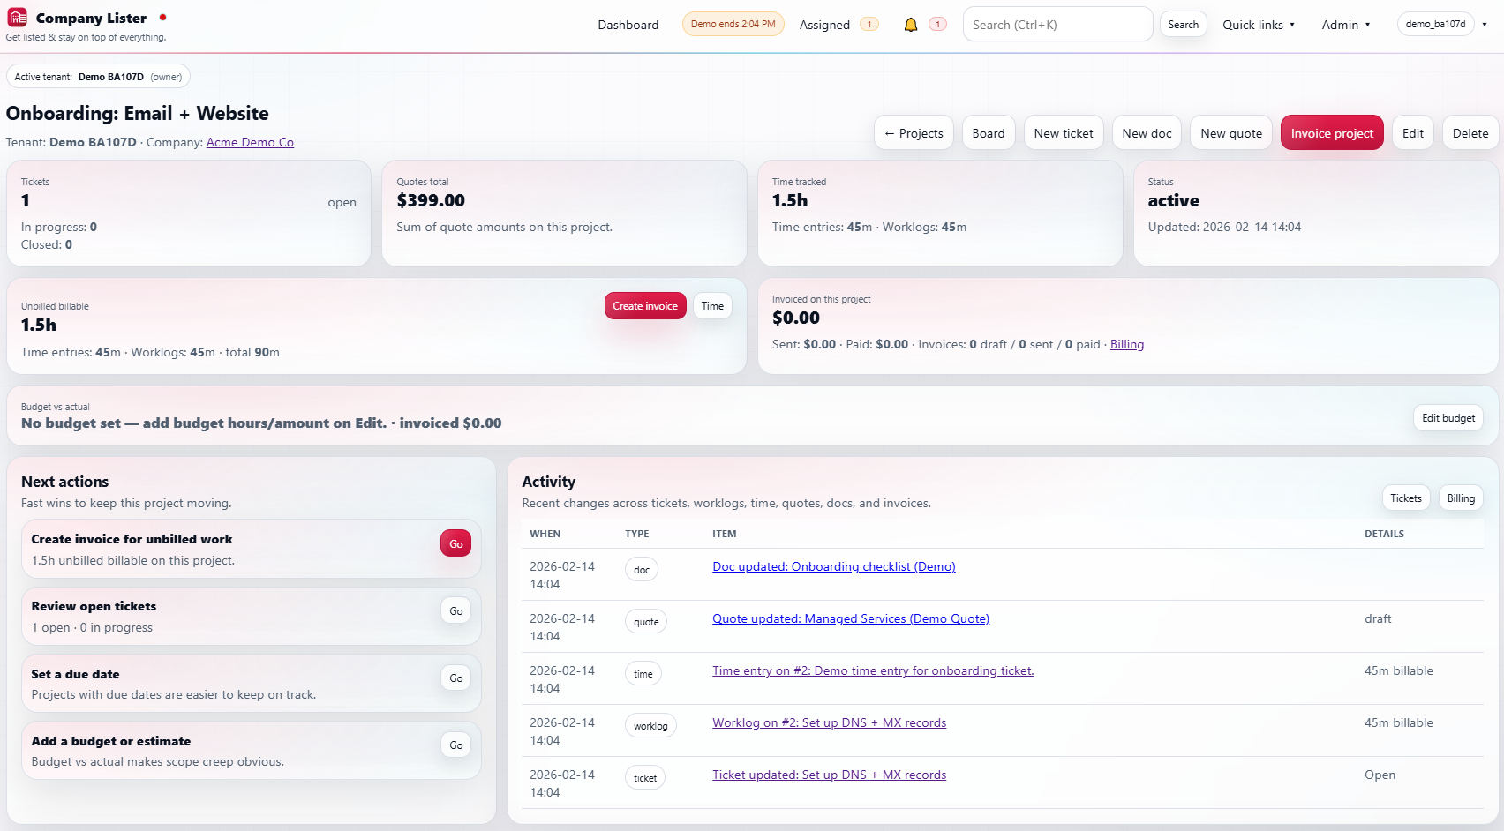Toggle the Tickets filter in Activity

click(x=1405, y=498)
